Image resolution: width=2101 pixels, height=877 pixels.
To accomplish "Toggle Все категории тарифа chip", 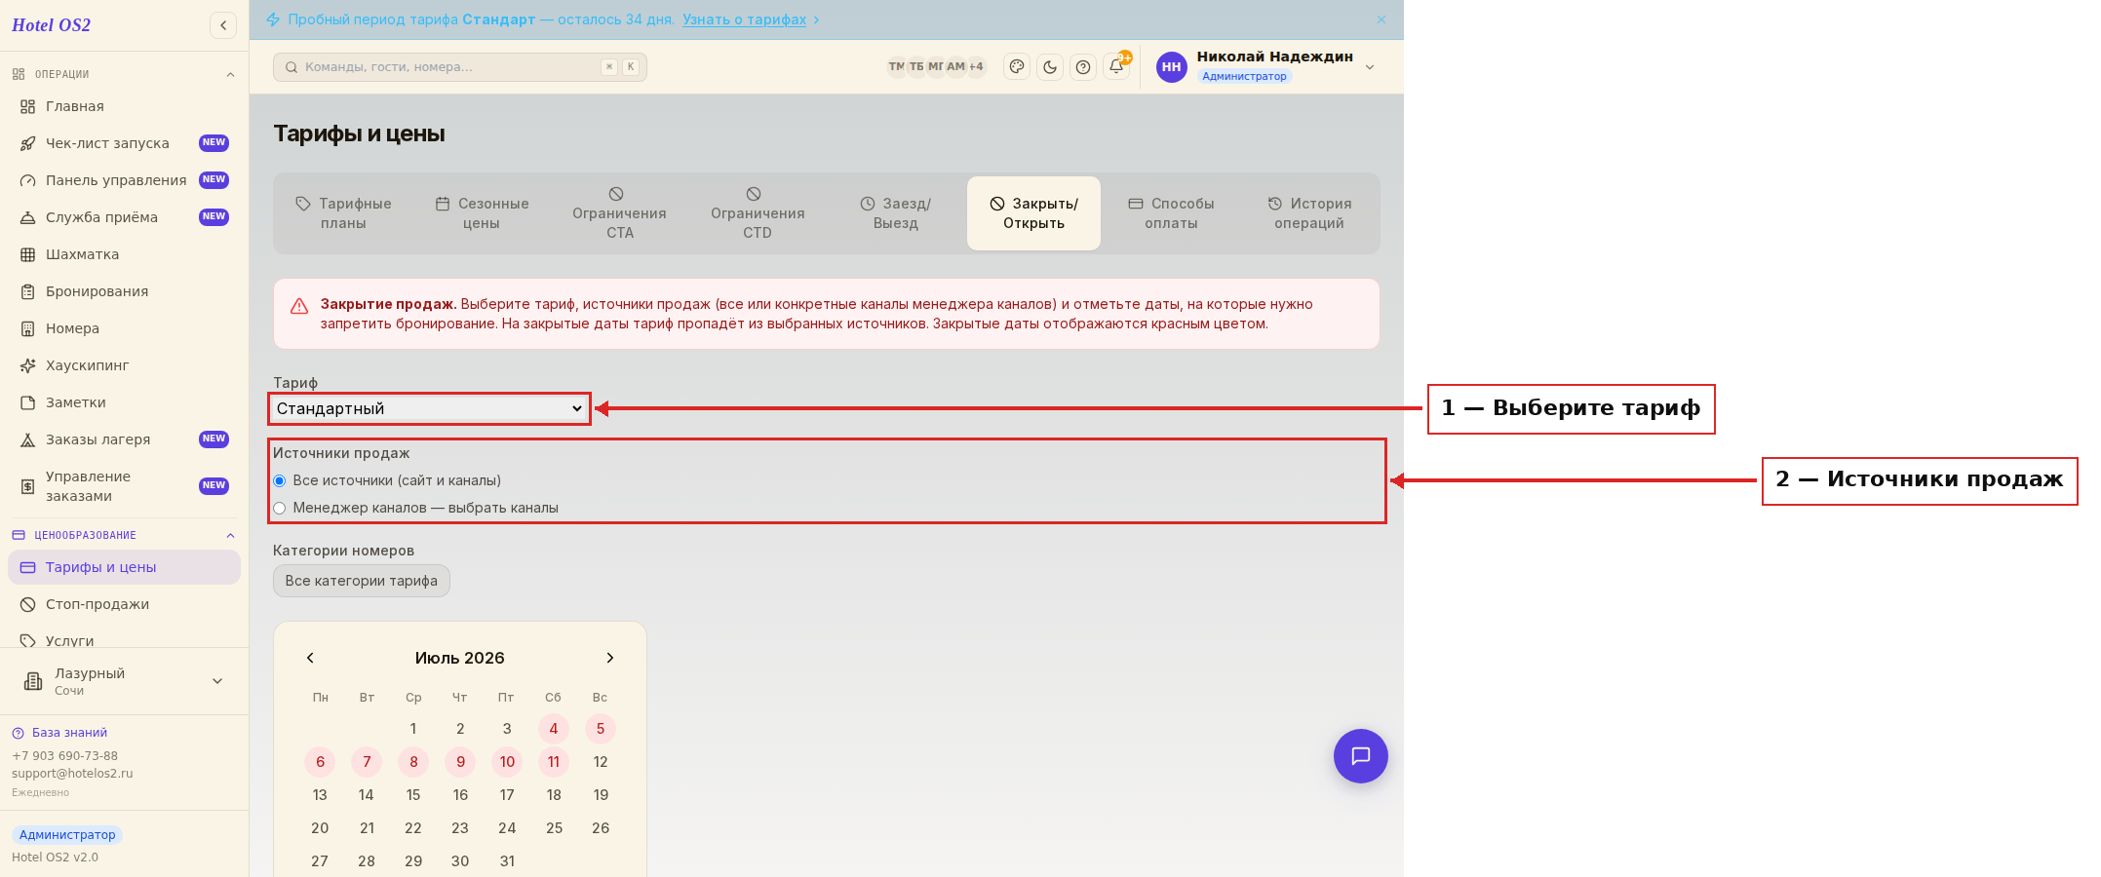I will coord(362,581).
